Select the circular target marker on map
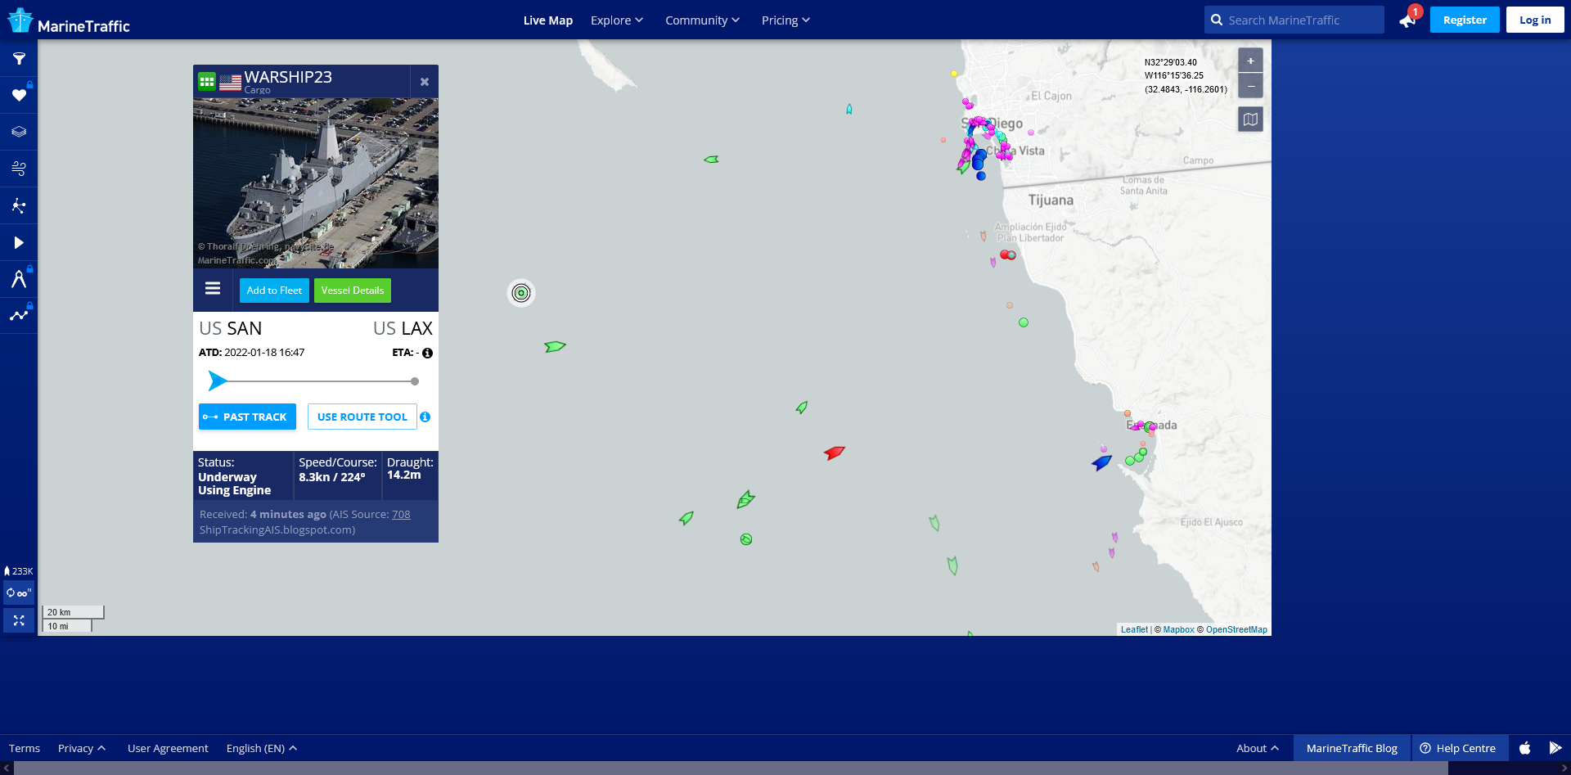The width and height of the screenshot is (1571, 775). tap(521, 293)
